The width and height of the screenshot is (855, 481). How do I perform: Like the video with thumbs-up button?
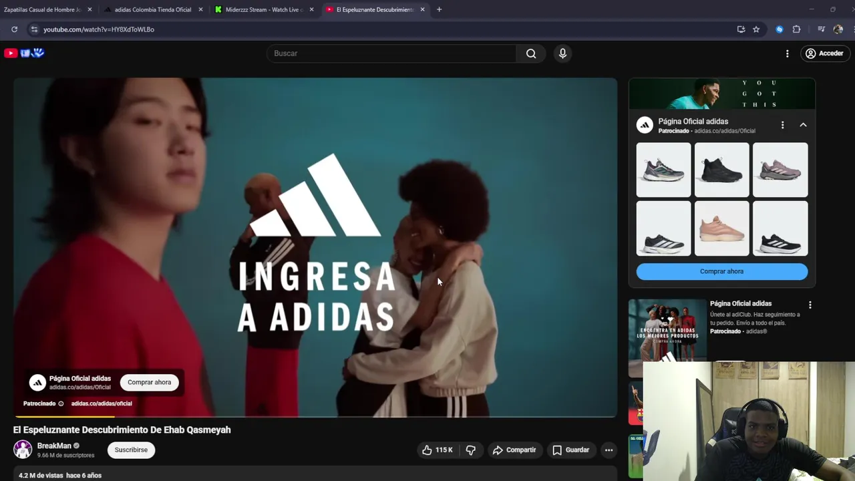pyautogui.click(x=437, y=450)
